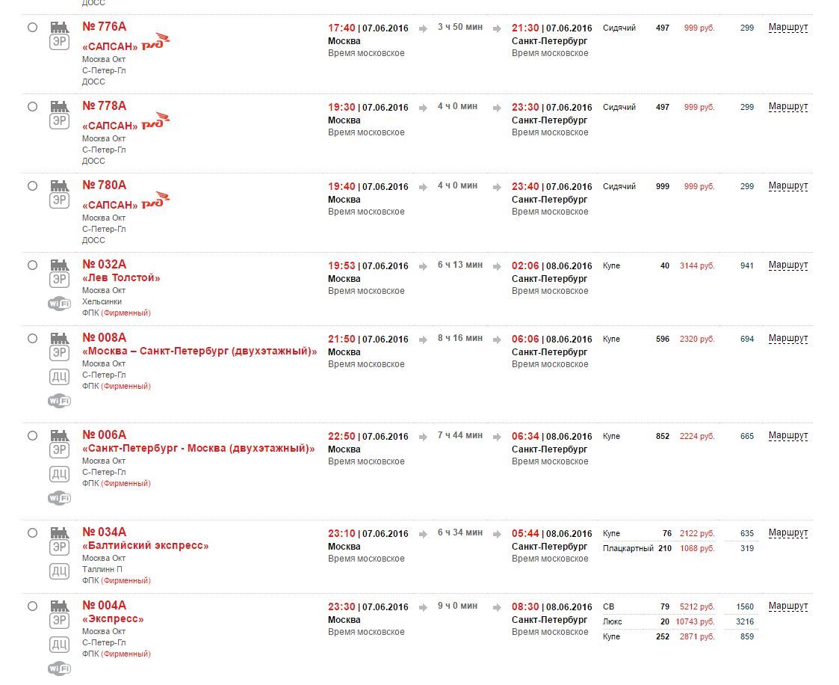Click the Wi-Fi icon under train 032А
Image resolution: width=839 pixels, height=685 pixels.
point(59,303)
